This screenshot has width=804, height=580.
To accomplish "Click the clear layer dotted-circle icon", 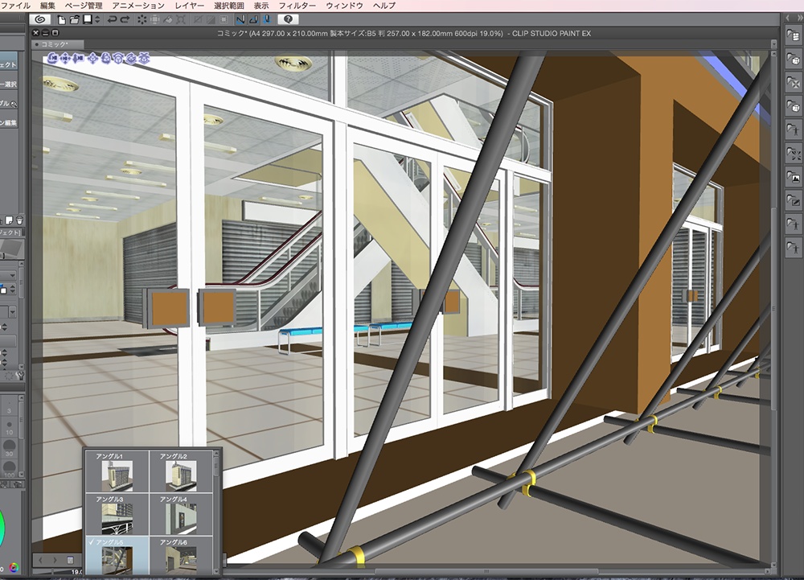I will point(142,19).
